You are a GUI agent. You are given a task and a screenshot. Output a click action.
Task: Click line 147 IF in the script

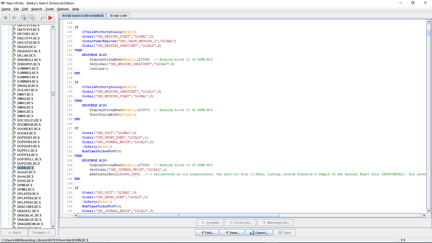(x=76, y=128)
